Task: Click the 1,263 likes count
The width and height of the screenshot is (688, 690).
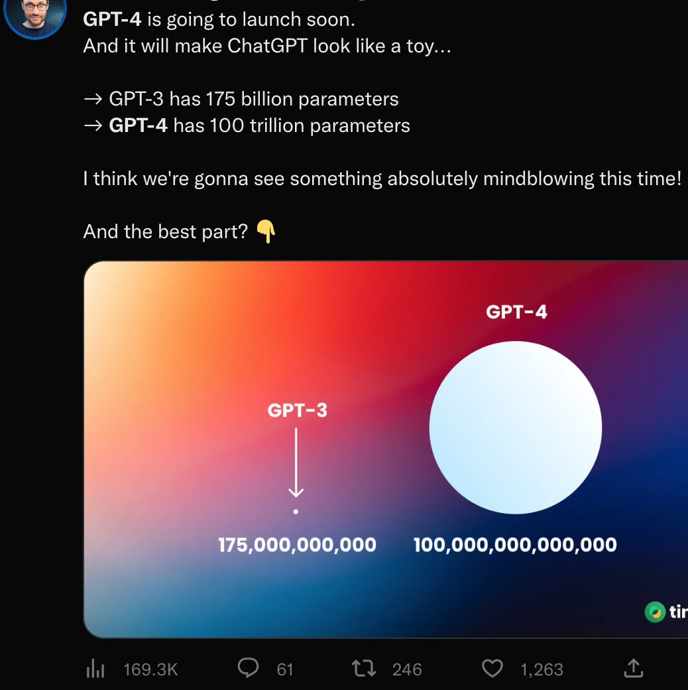Action: click(542, 669)
